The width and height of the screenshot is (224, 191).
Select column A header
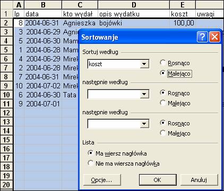point(19,5)
